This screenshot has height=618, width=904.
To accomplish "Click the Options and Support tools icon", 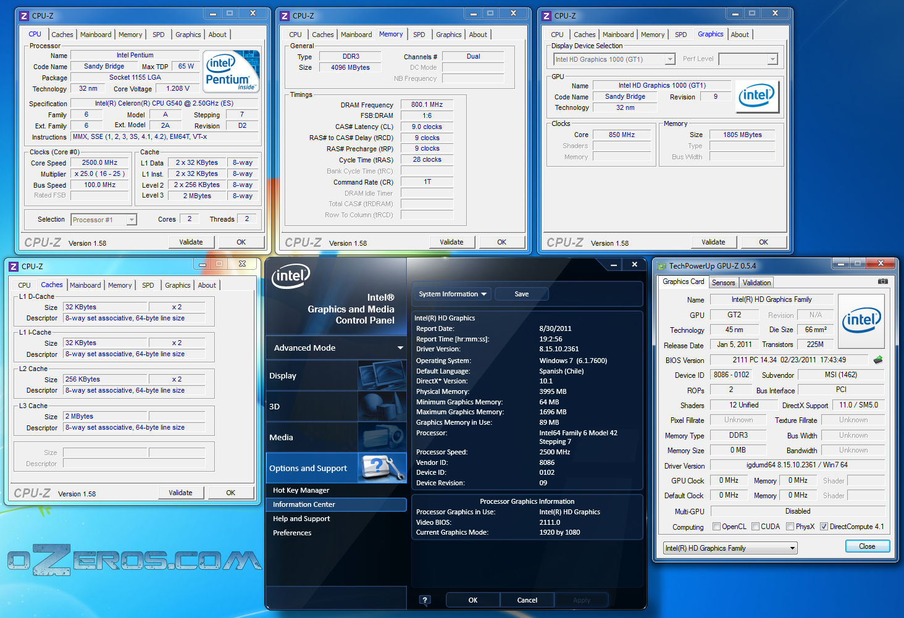I will coord(382,468).
